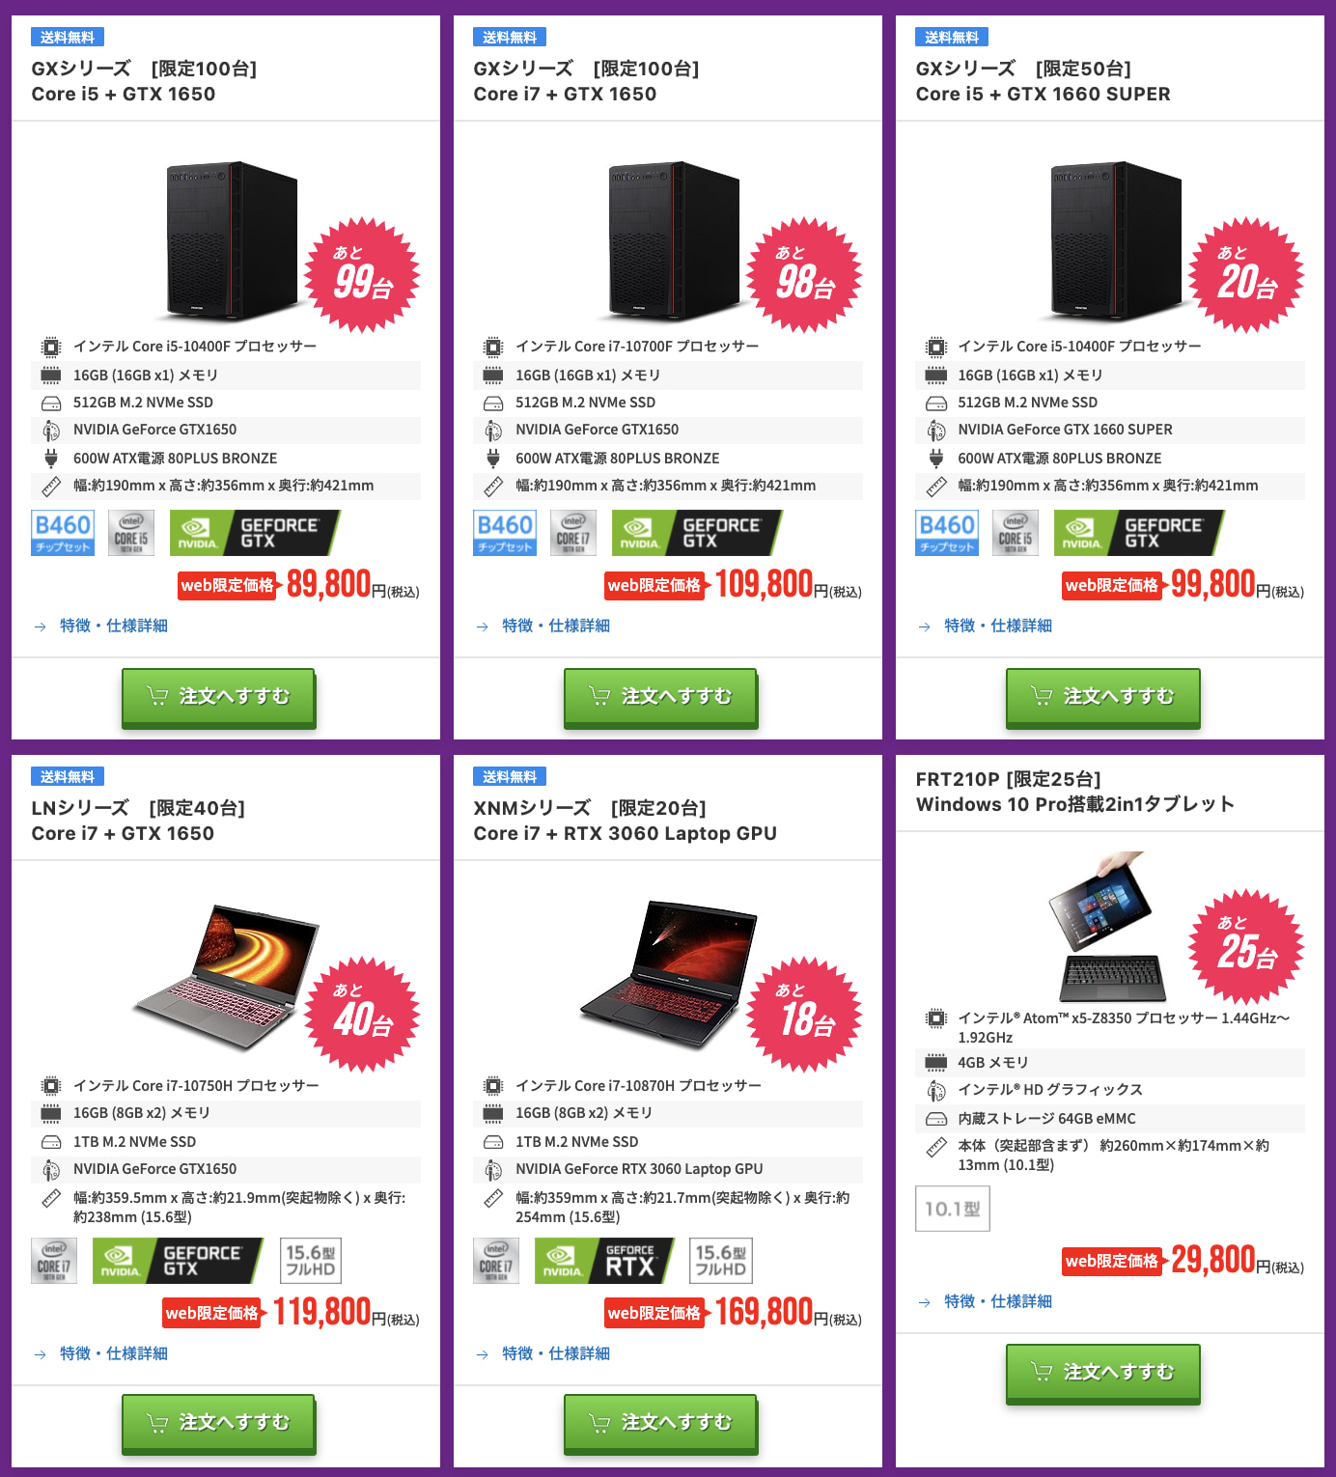Viewport: 1336px width, 1477px height.
Task: Open 特徴・仕様詳細 for the XNM series laptop
Action: coord(555,1353)
